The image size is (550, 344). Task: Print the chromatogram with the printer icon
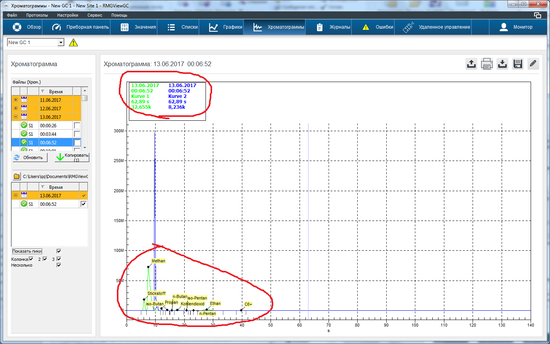tap(487, 64)
